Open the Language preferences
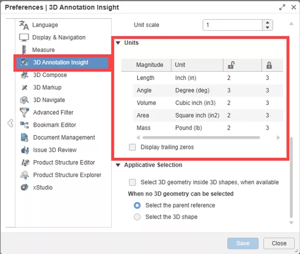The width and height of the screenshot is (300, 254). [45, 25]
